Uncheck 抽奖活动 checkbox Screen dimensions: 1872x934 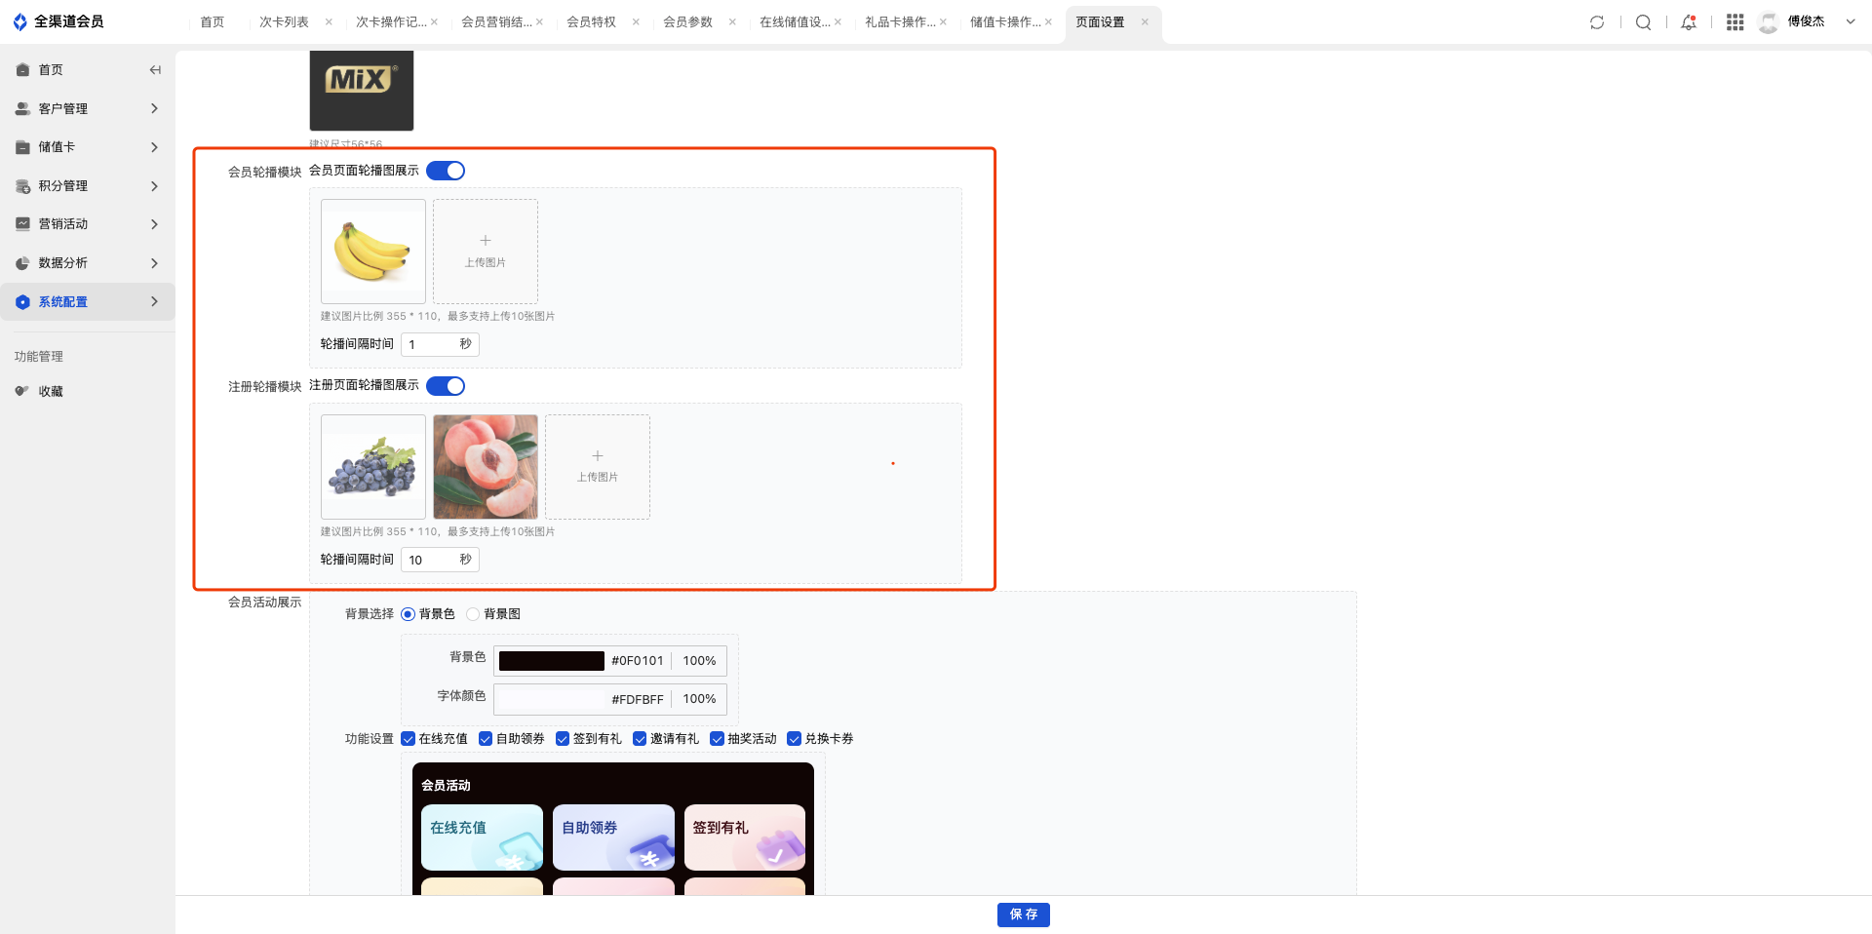pos(717,739)
